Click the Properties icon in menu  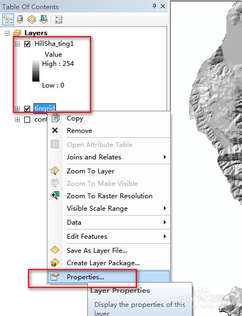(x=55, y=277)
